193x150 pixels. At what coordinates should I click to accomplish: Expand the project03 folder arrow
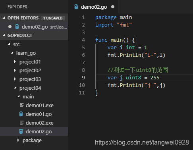coord(15,79)
